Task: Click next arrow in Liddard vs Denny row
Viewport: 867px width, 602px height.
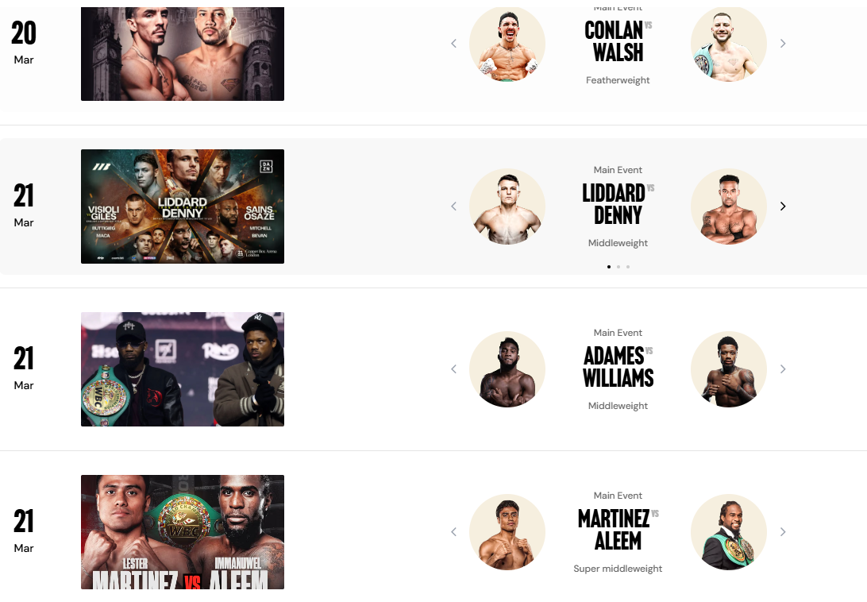Action: click(783, 206)
